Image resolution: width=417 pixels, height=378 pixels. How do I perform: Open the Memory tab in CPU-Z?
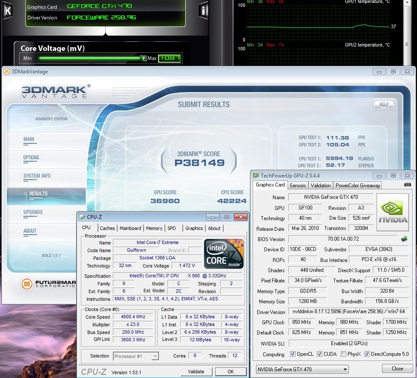tap(154, 228)
